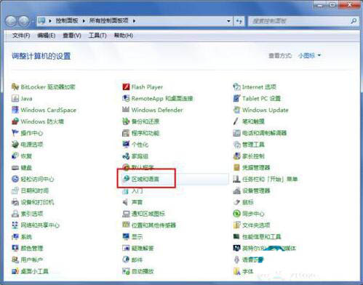Open the 查看方式 小图标 dropdown

coord(309,56)
